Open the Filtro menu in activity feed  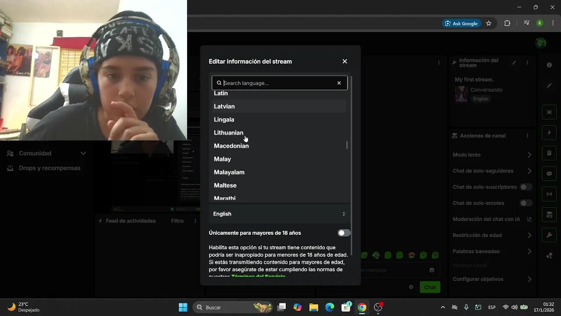[177, 221]
